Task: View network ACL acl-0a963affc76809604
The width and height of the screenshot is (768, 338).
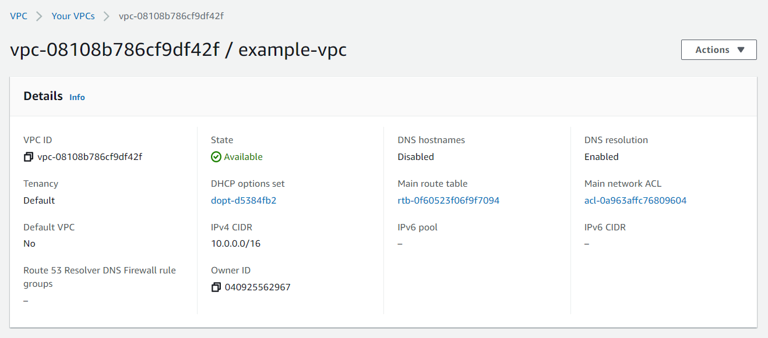Action: tap(635, 200)
